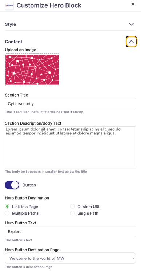Click the Customize Hero Block title
The width and height of the screenshot is (141, 275).
pos(49,5)
